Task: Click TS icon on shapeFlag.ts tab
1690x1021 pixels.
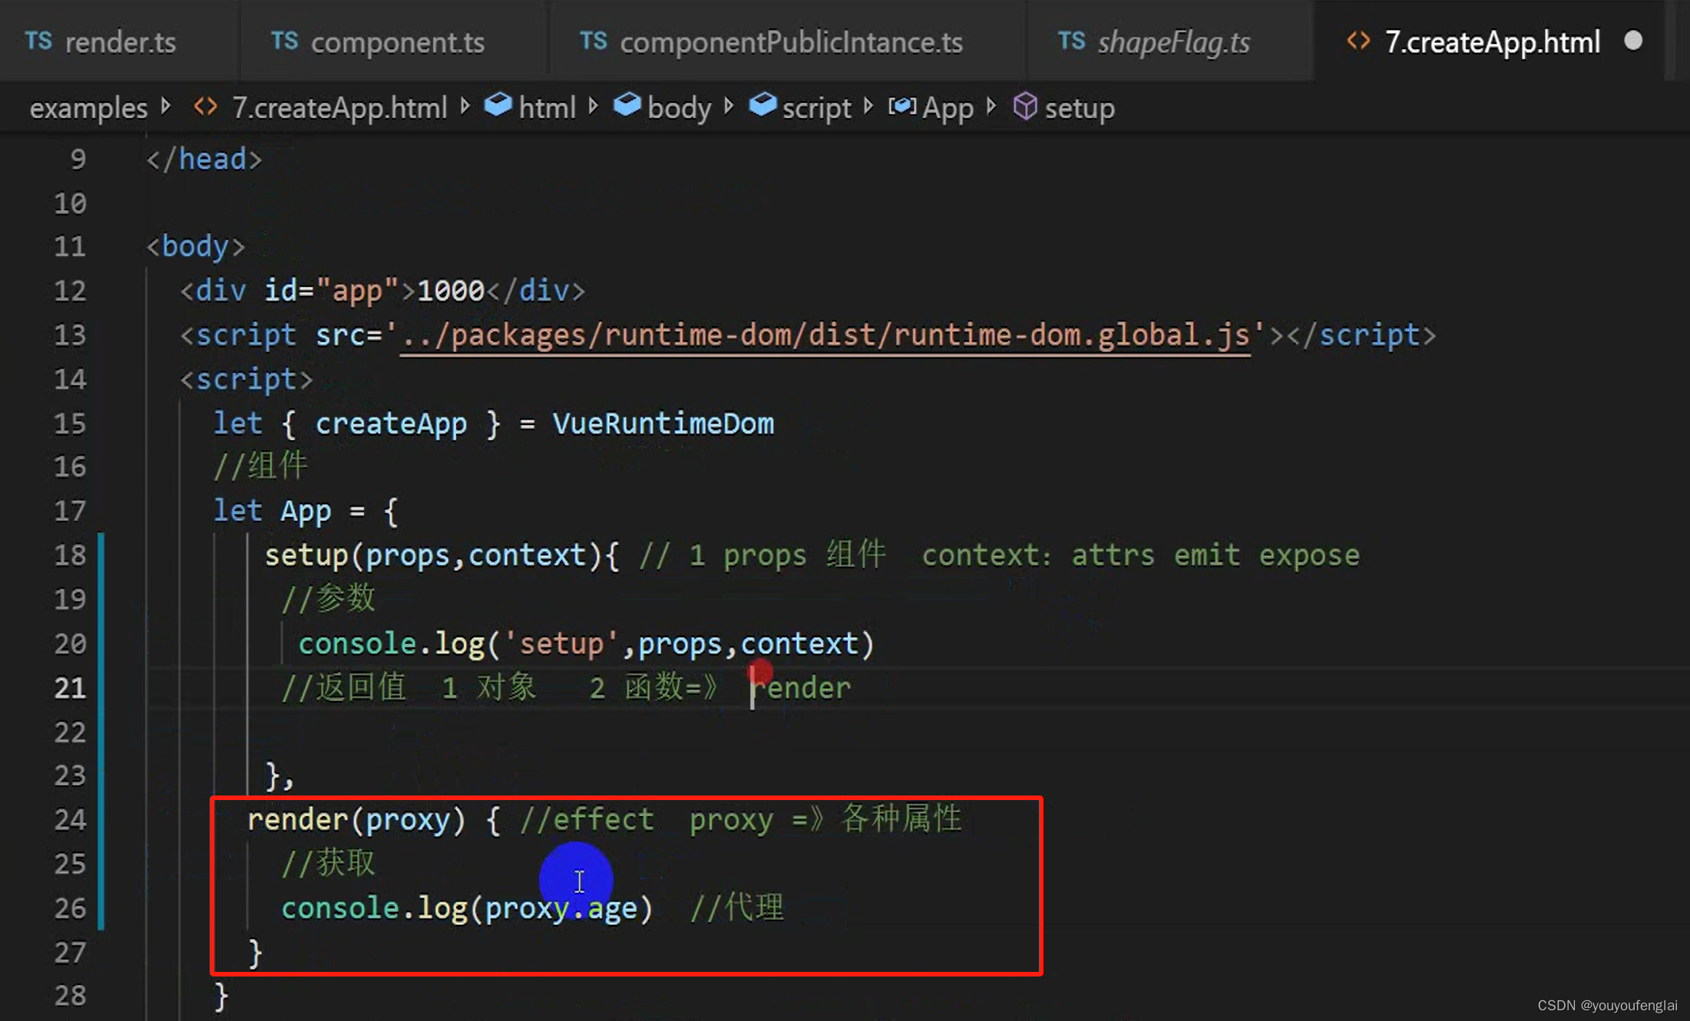Action: (1071, 41)
